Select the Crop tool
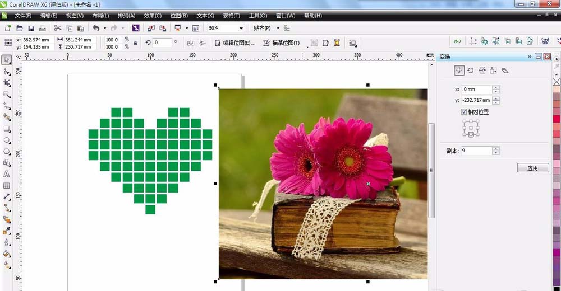The width and height of the screenshot is (561, 291). tap(6, 83)
